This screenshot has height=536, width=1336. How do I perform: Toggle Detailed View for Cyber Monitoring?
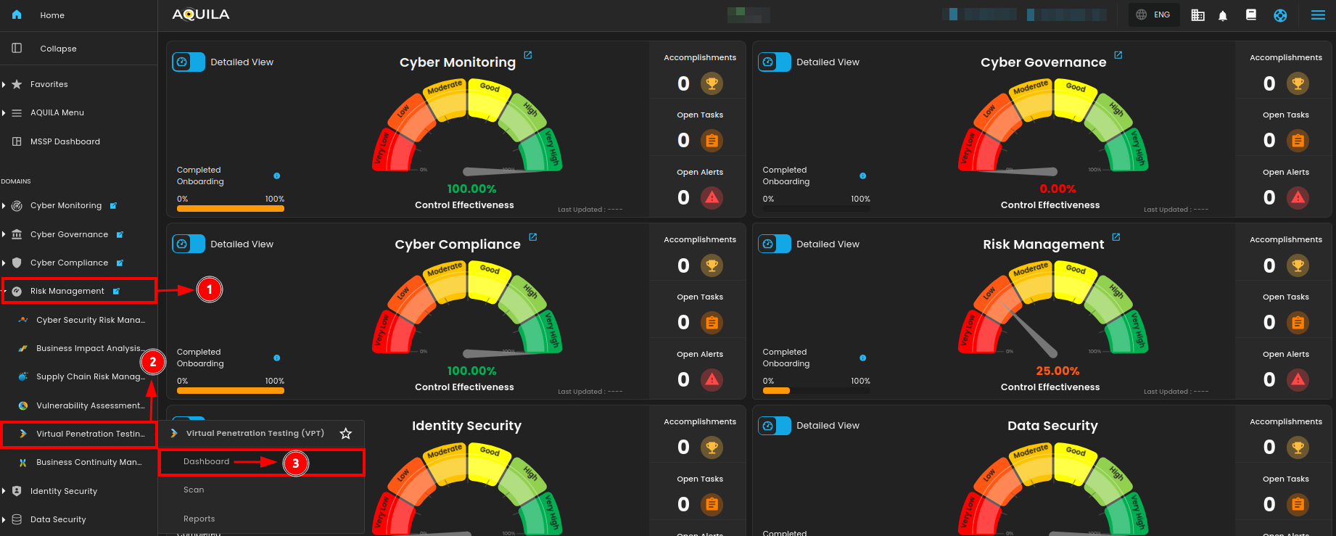189,62
